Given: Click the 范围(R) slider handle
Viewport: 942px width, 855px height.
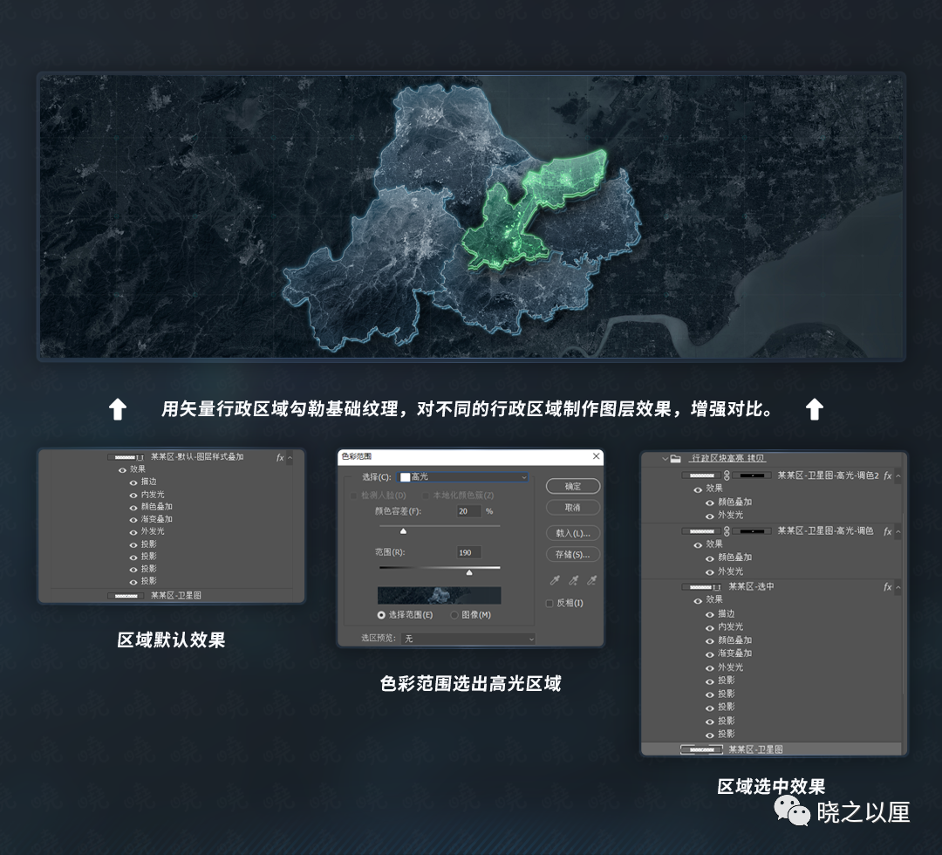Looking at the screenshot, I should click(469, 572).
